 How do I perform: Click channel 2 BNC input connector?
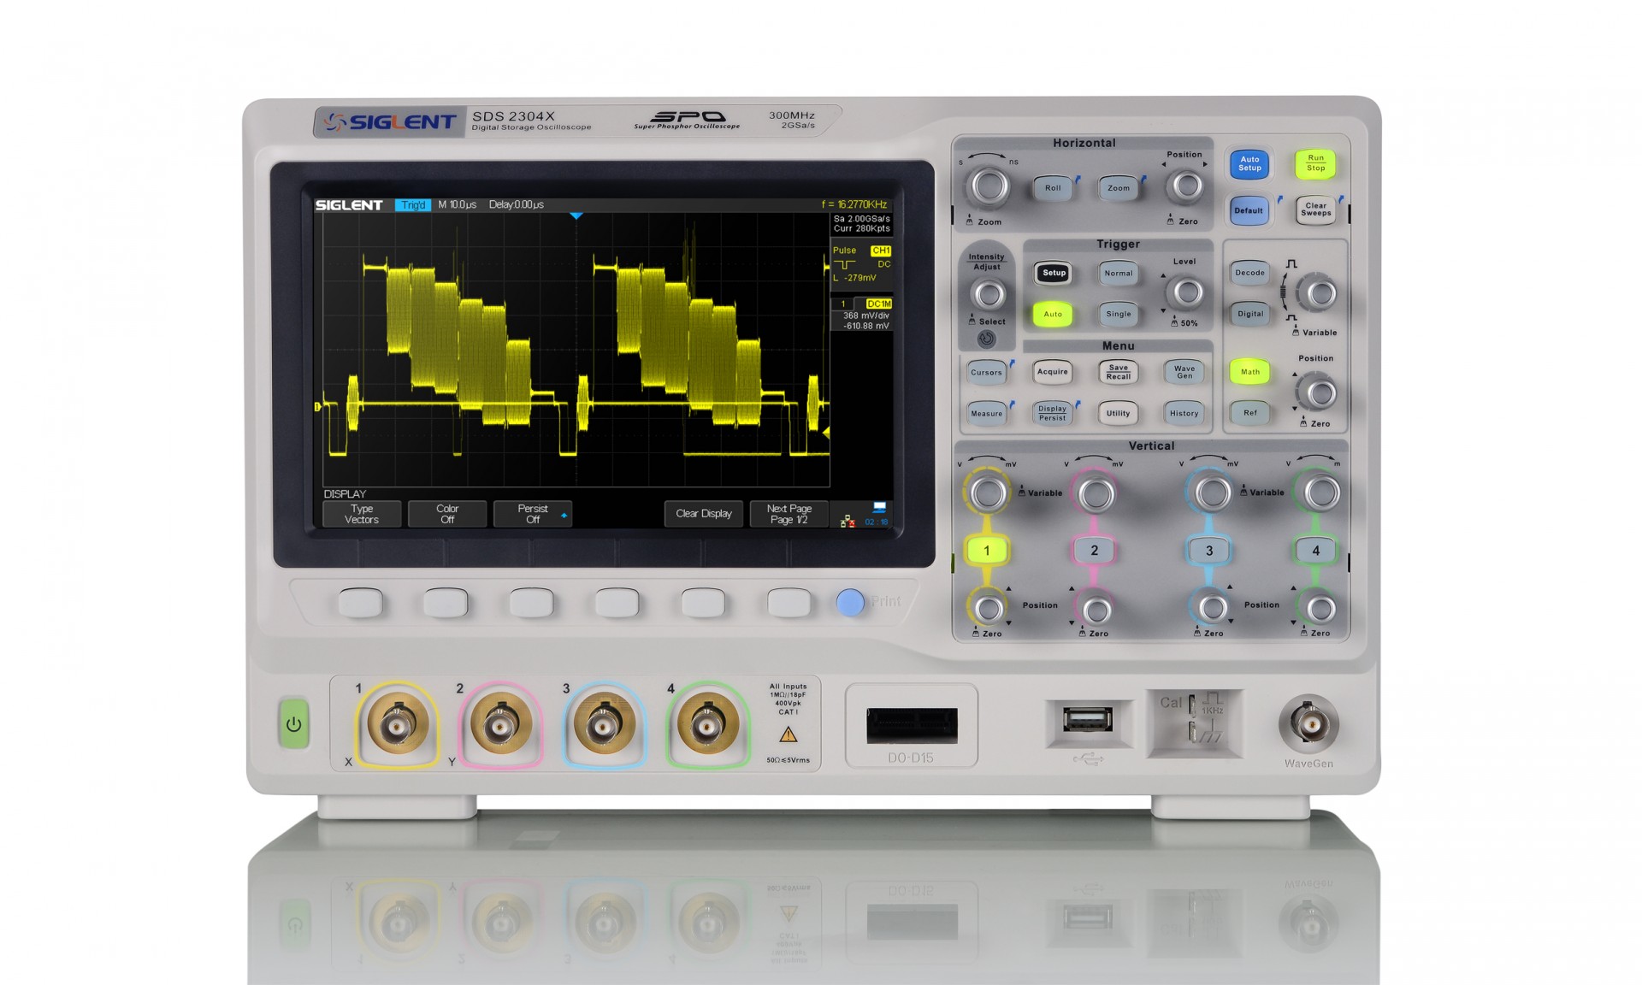coord(501,726)
